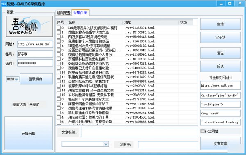Select row 台词找影片素材，剪视频必备
Screen dimensions: 246x155
[x=127, y=122]
